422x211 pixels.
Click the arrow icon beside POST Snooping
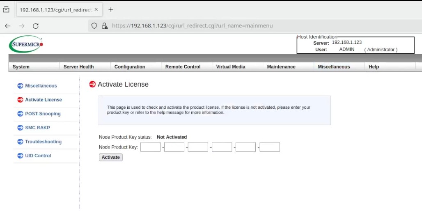tap(20, 114)
